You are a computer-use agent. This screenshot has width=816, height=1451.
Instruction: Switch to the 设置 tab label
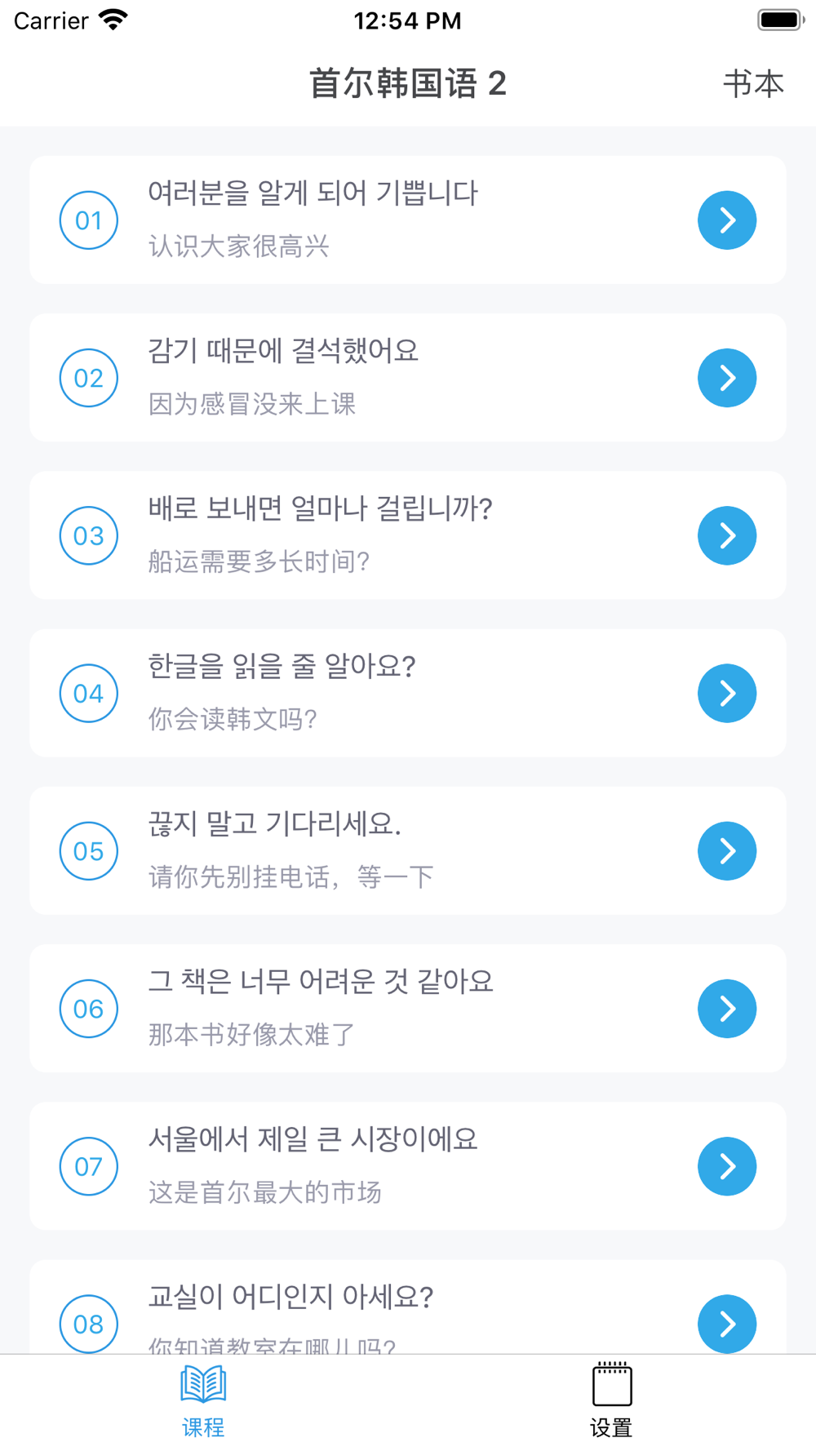click(x=611, y=1427)
